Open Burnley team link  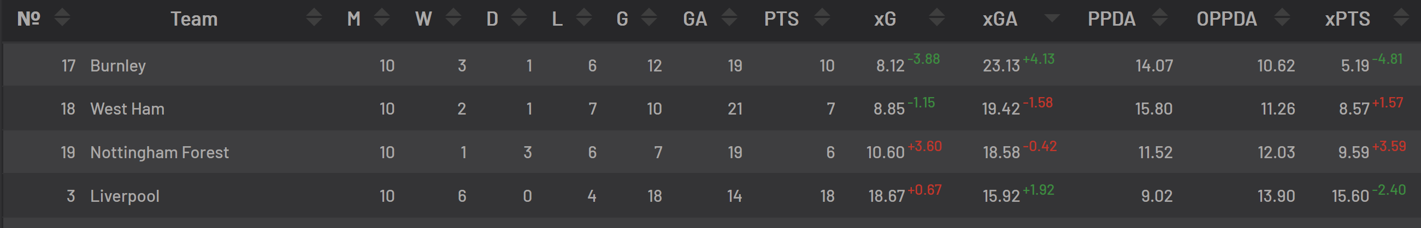coord(118,65)
